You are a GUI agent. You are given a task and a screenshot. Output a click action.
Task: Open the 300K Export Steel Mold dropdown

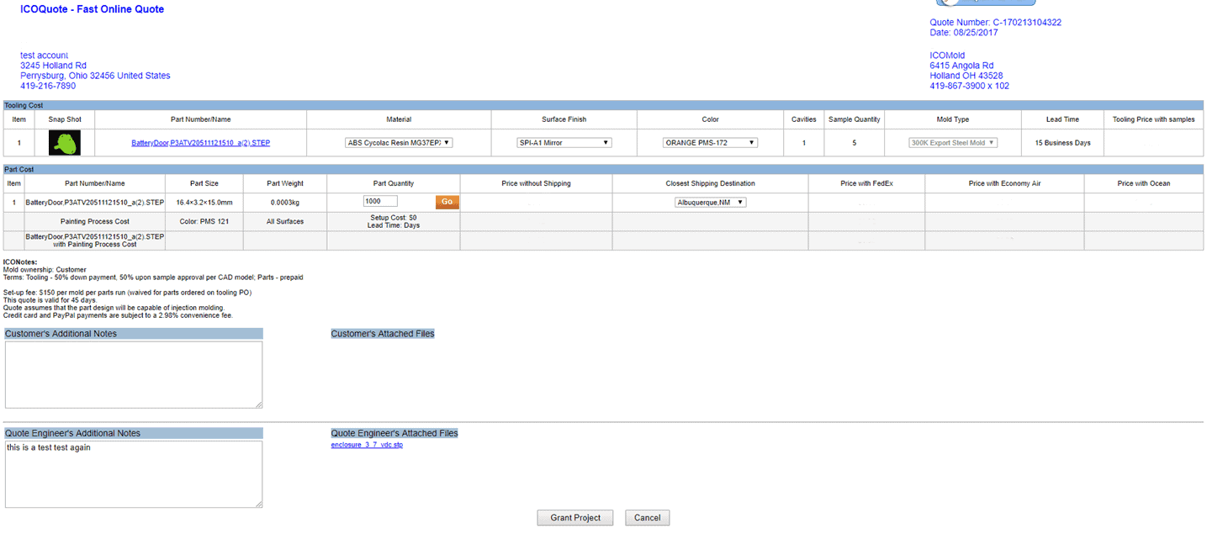click(953, 143)
